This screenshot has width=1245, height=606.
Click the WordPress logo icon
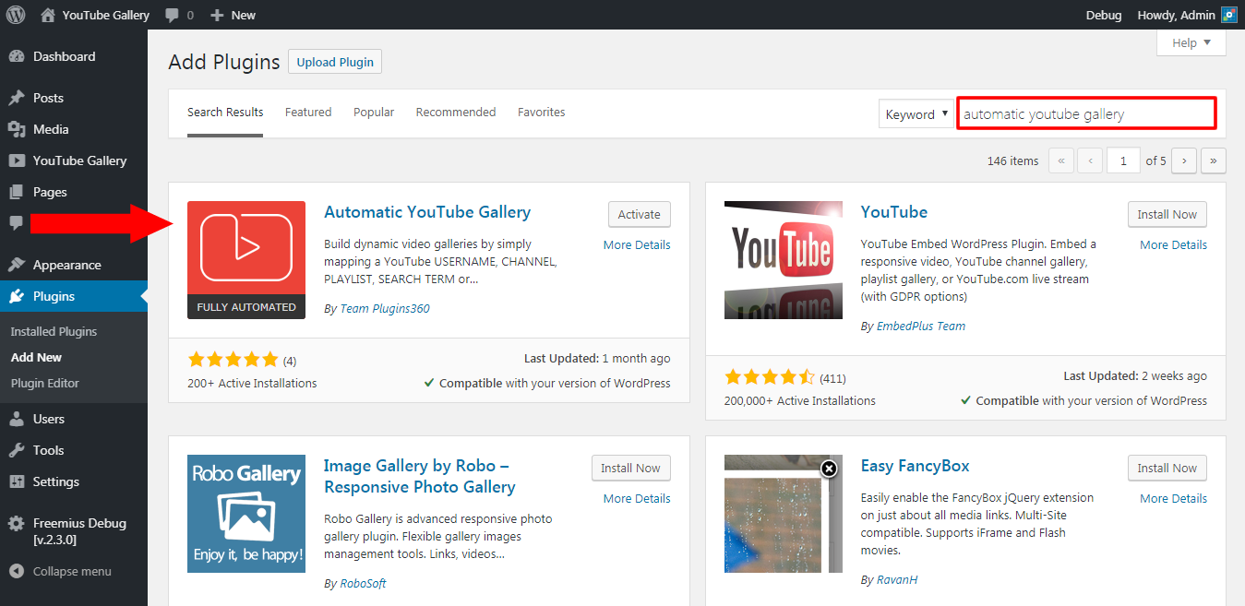[x=16, y=15]
